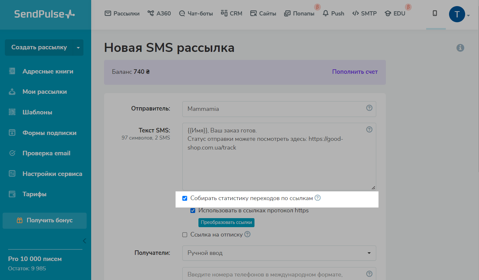The image size is (479, 280).
Task: Open the Попапы tab
Action: tap(299, 14)
